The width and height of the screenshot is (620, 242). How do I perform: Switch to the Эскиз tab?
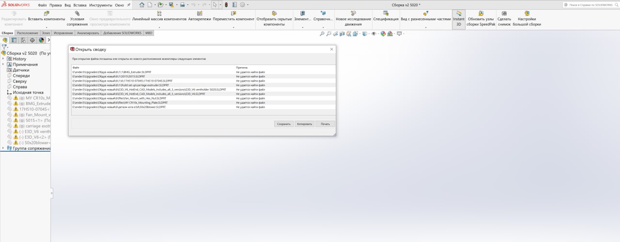46,33
